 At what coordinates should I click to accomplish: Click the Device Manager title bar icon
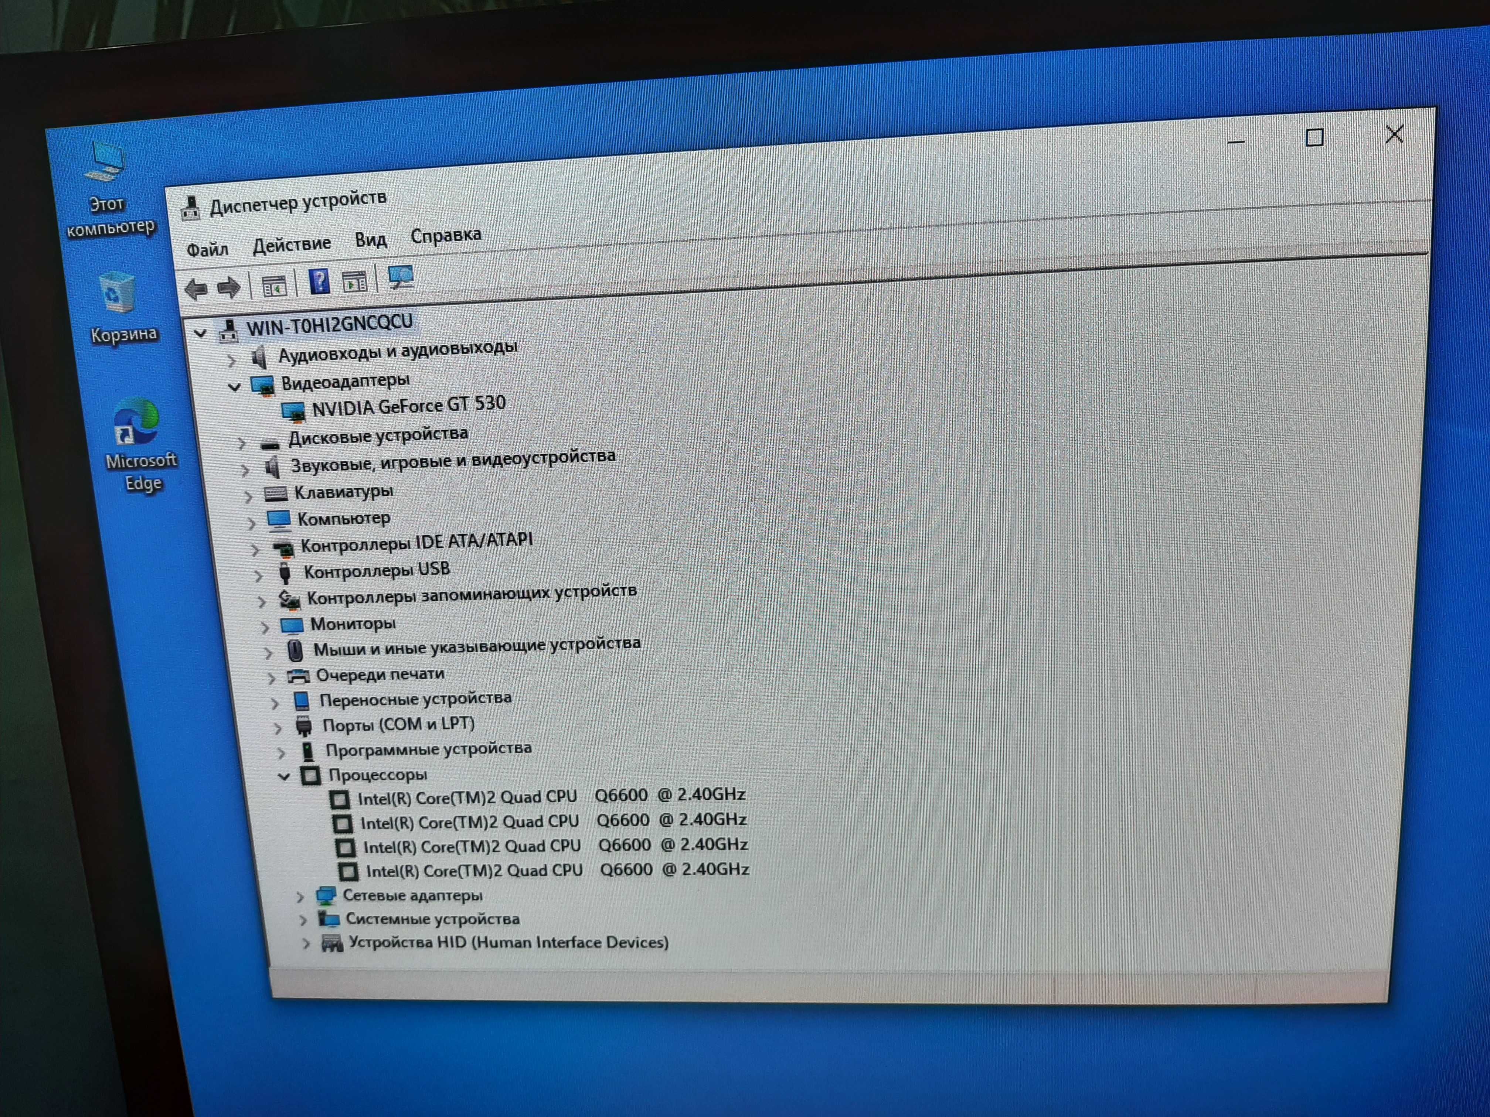click(x=191, y=208)
